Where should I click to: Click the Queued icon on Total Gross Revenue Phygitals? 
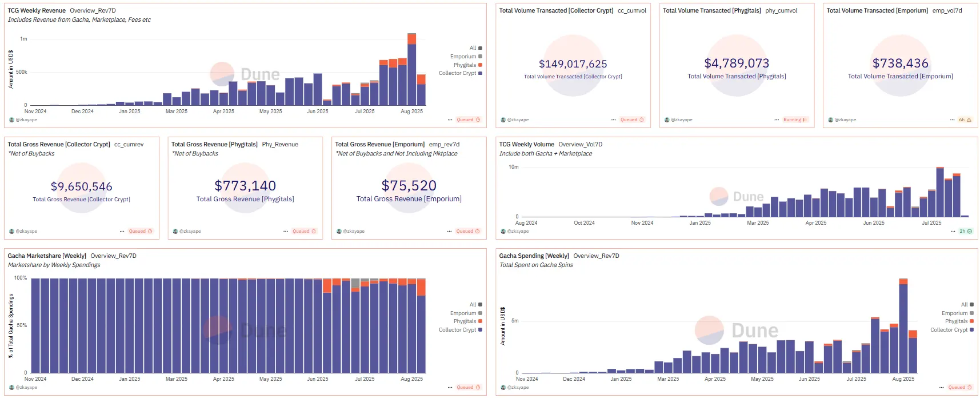click(x=314, y=232)
